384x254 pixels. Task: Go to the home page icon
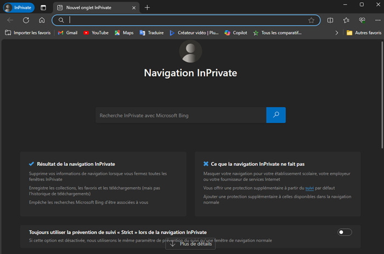coord(42,20)
